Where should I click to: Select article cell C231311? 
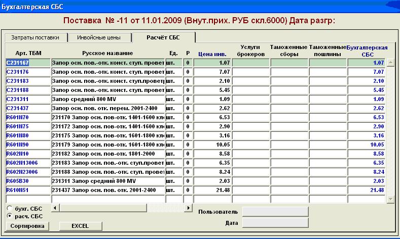[28, 99]
